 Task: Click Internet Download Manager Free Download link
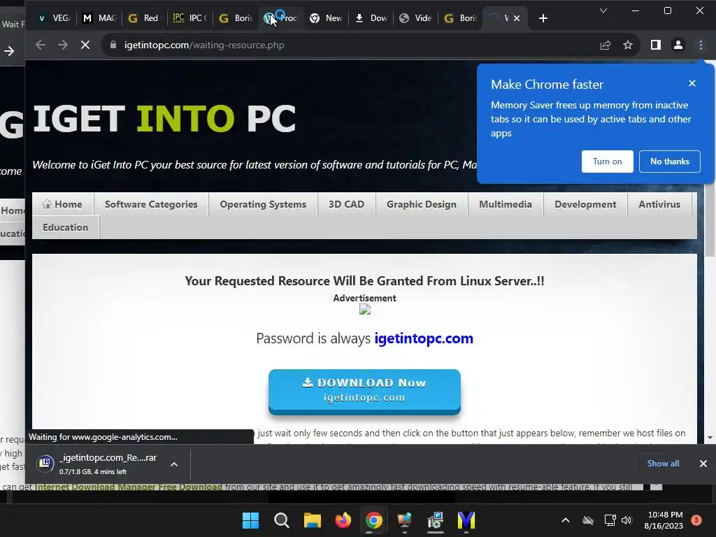click(x=129, y=487)
